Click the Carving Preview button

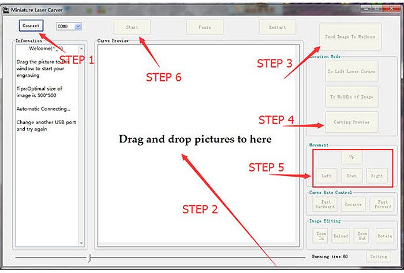point(351,122)
